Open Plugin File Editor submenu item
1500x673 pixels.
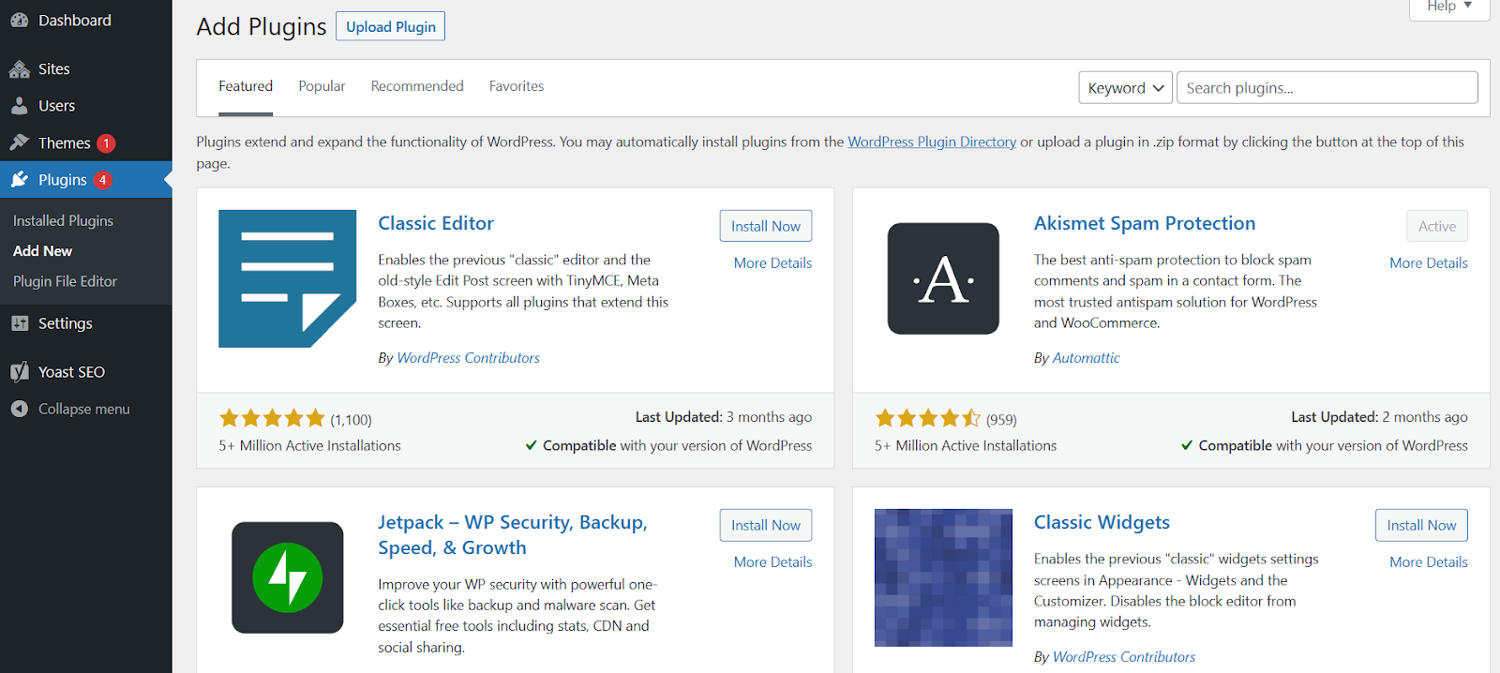click(x=65, y=281)
